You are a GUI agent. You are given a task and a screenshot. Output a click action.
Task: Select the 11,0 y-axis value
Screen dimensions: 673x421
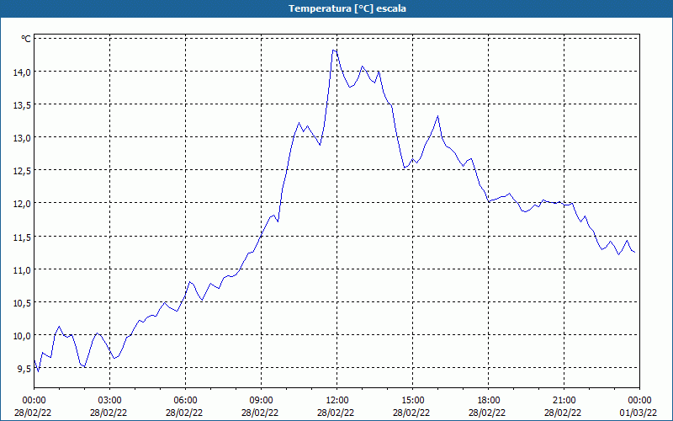click(x=22, y=269)
